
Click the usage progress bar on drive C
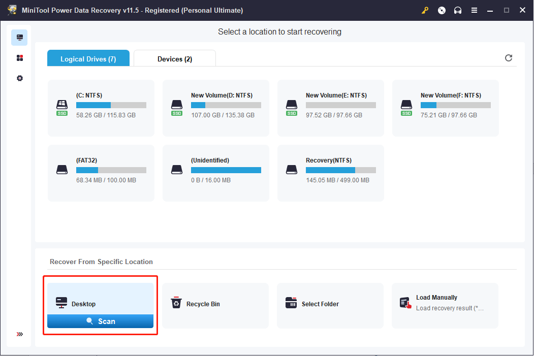tap(111, 105)
